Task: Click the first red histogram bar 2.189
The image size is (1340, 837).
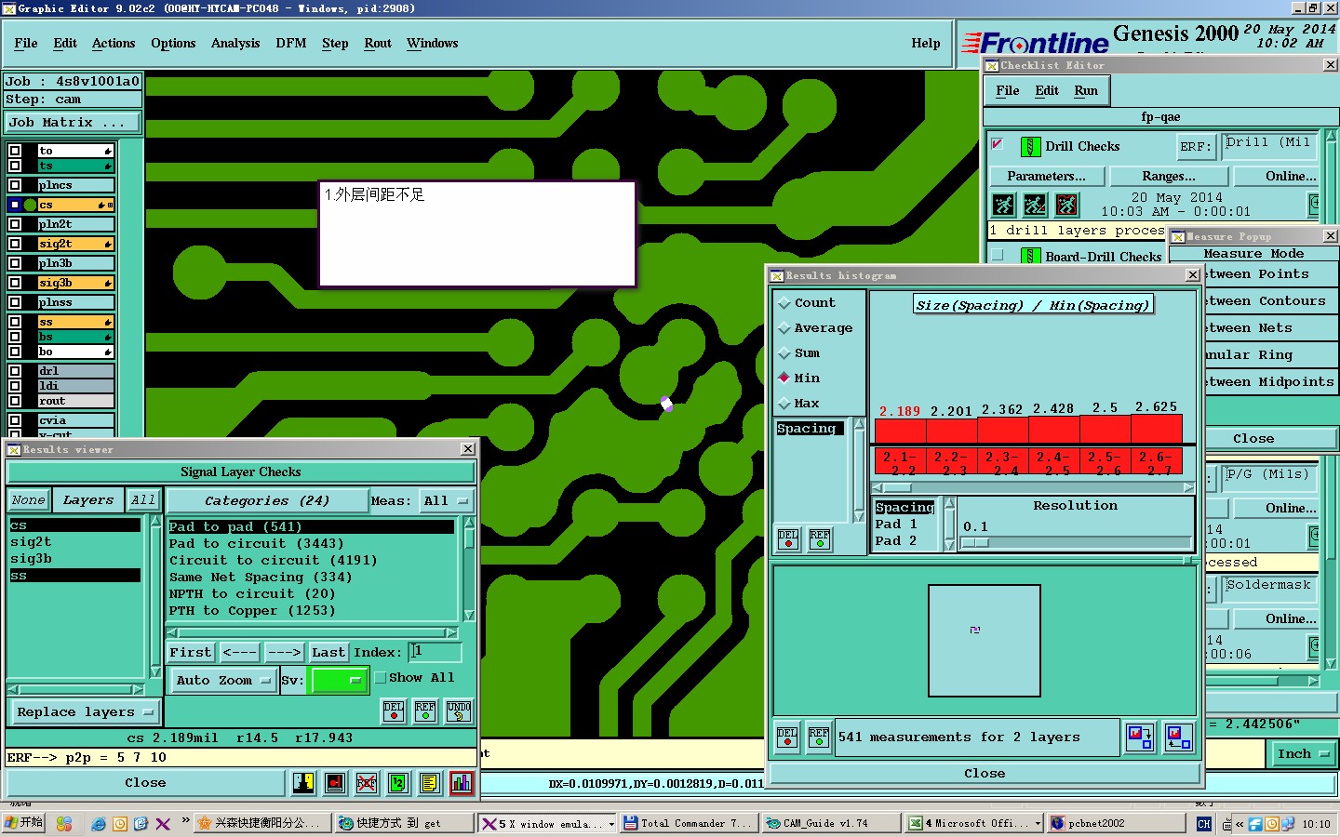Action: point(901,431)
